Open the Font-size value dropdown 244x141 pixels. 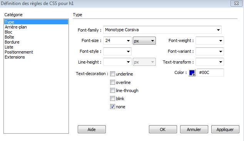coord(117,41)
